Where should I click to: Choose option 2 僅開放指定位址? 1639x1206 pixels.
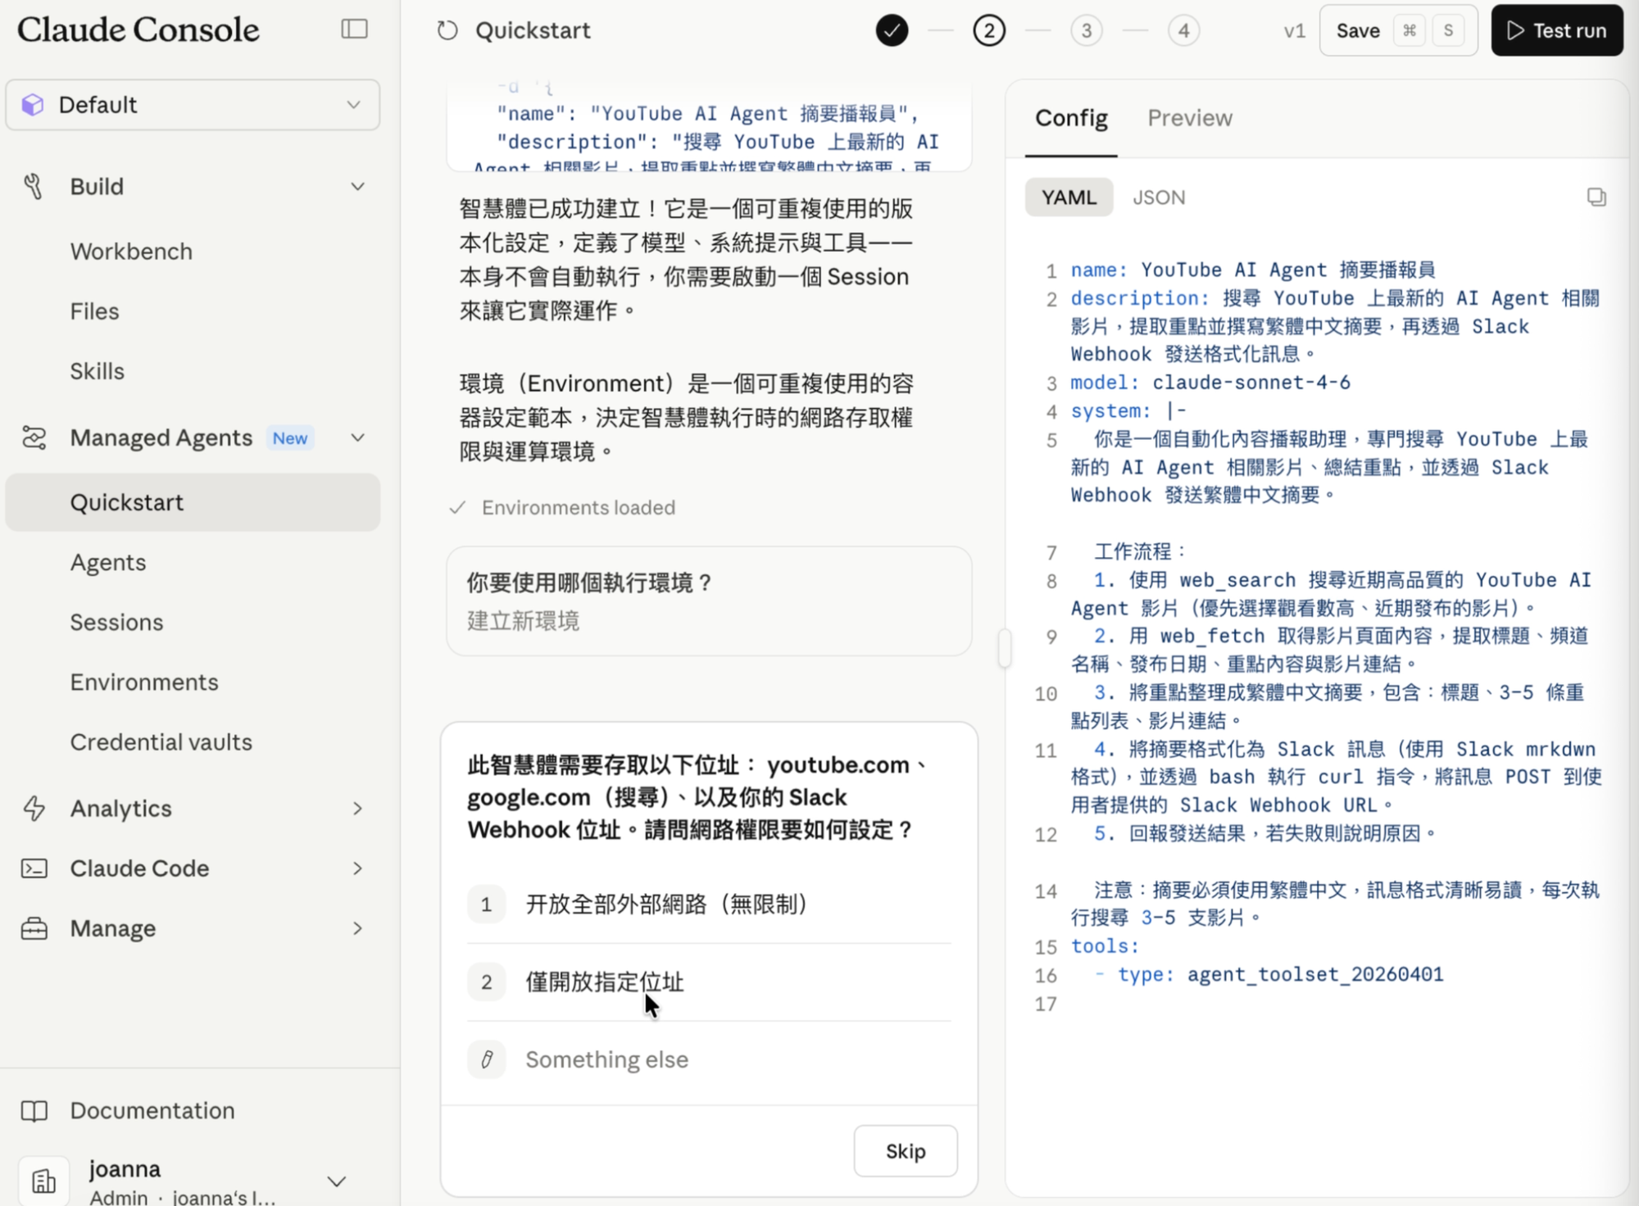pos(709,982)
